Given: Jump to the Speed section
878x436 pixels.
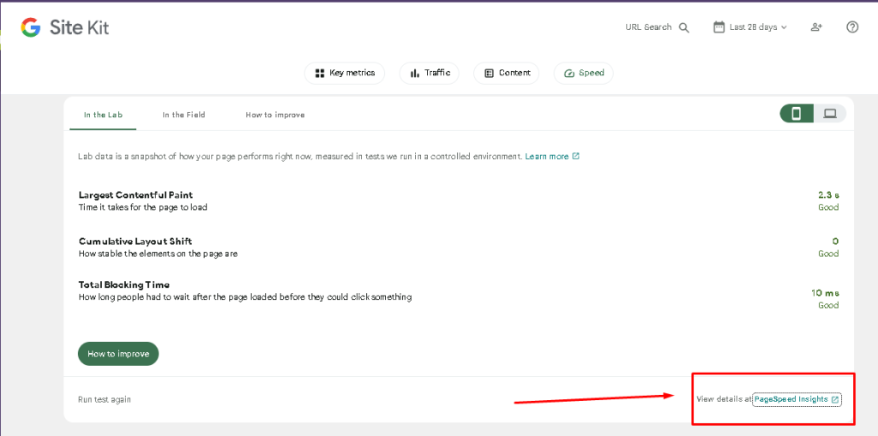Looking at the screenshot, I should (584, 74).
